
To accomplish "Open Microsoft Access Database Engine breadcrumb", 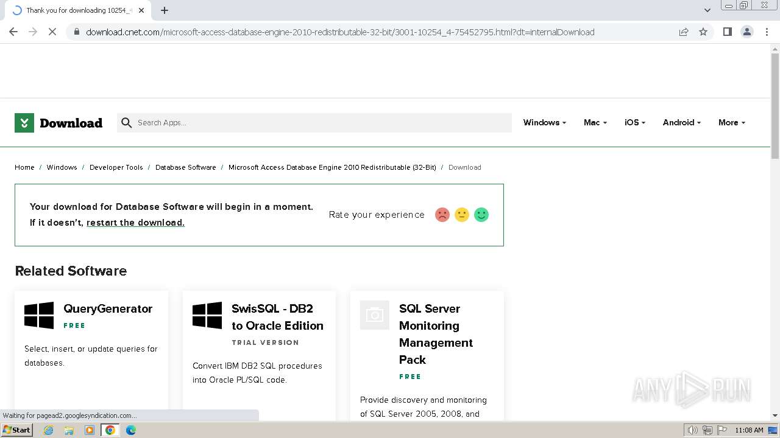I will tap(332, 167).
